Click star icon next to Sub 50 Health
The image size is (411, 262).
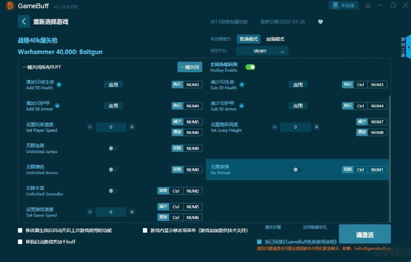242,85
